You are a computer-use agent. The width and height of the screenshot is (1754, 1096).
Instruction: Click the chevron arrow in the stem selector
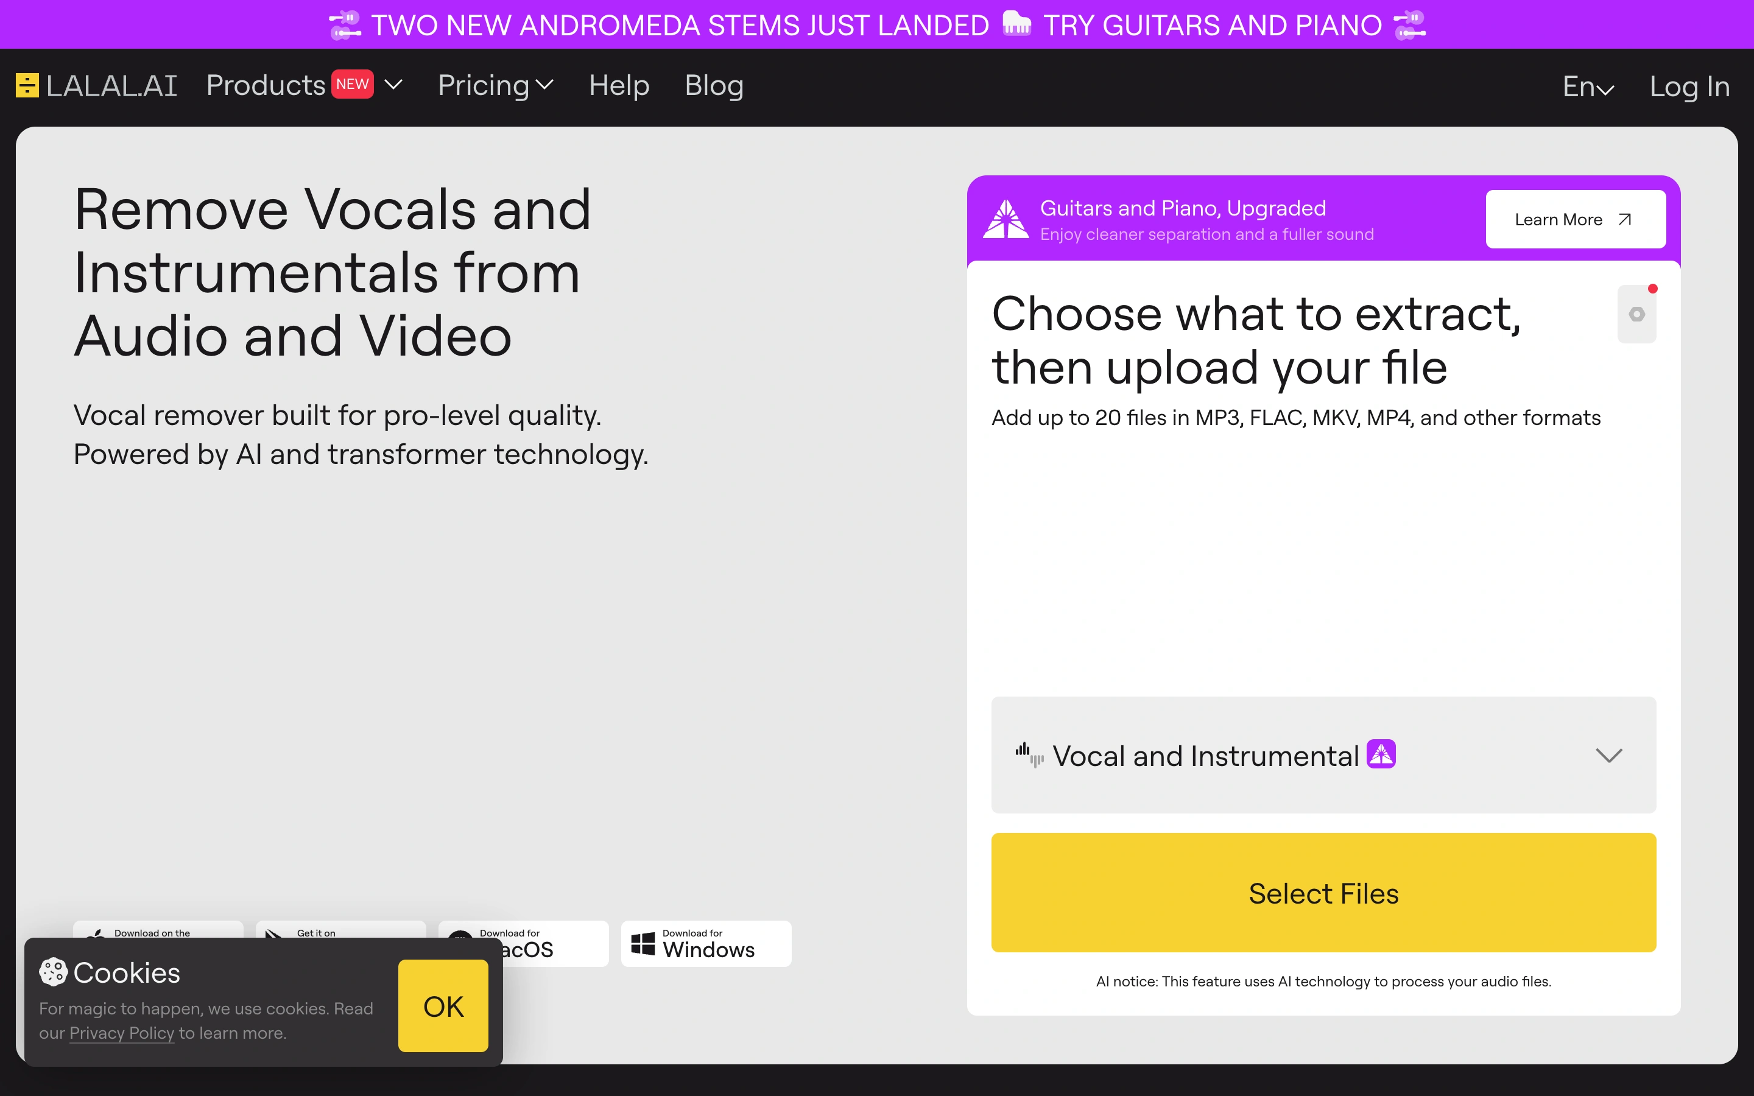coord(1608,755)
